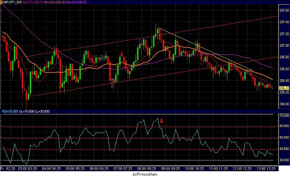Click the 06:25 time axis label
290x176 pixels.
tap(104, 169)
